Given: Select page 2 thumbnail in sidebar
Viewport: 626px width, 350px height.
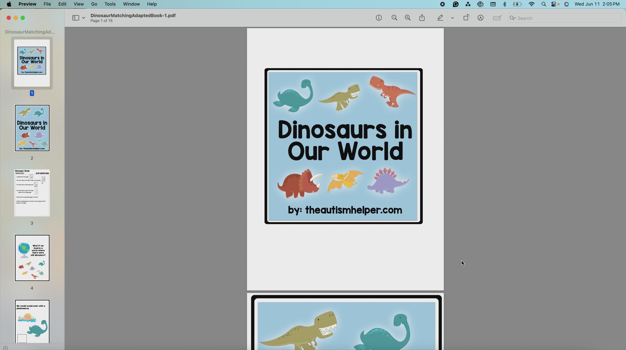Looking at the screenshot, I should pos(32,128).
